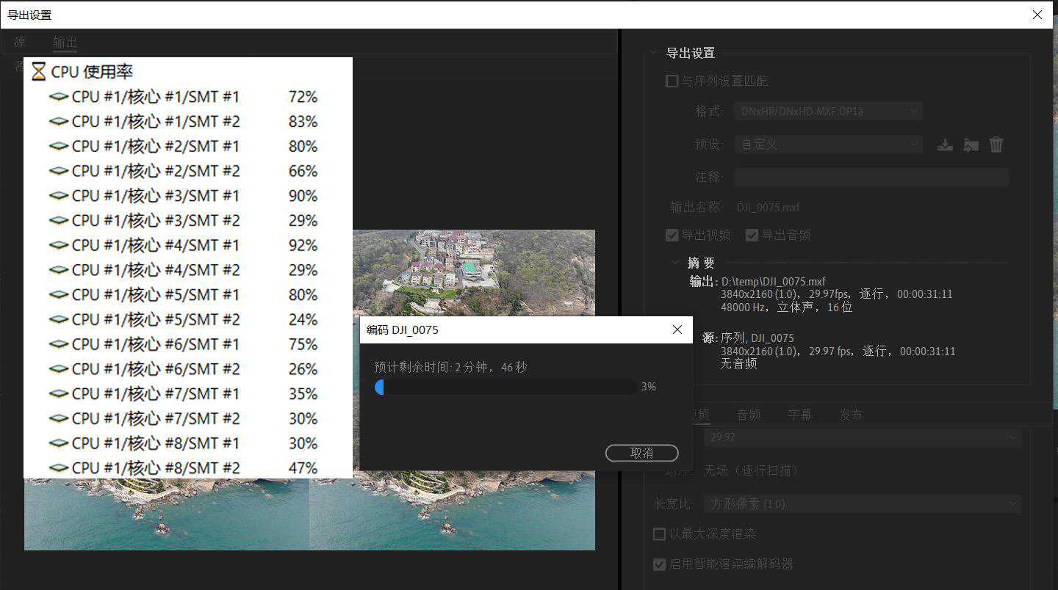Image resolution: width=1058 pixels, height=590 pixels.
Task: Click the blue encoding progress bar
Action: click(x=505, y=387)
